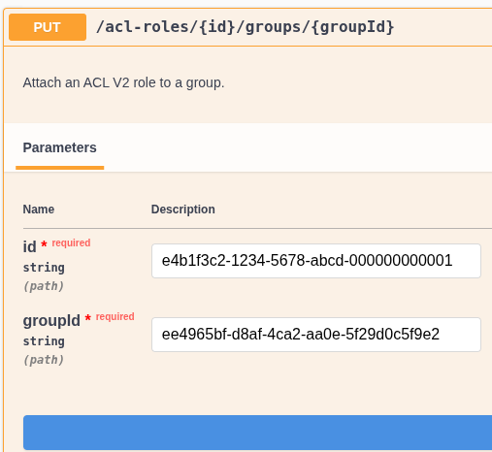Image resolution: width=492 pixels, height=452 pixels.
Task: Click the id path parameter input field
Action: point(316,261)
